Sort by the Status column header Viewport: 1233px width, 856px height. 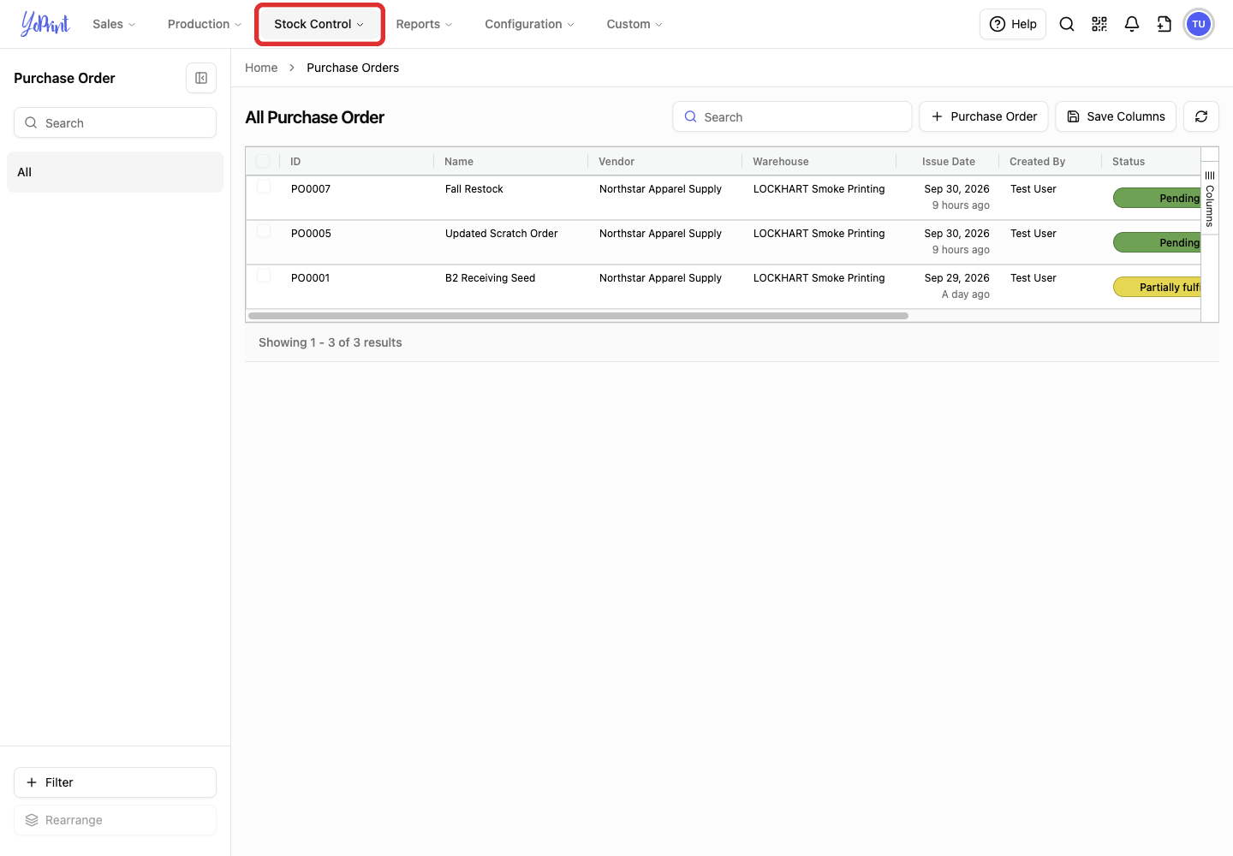point(1129,161)
